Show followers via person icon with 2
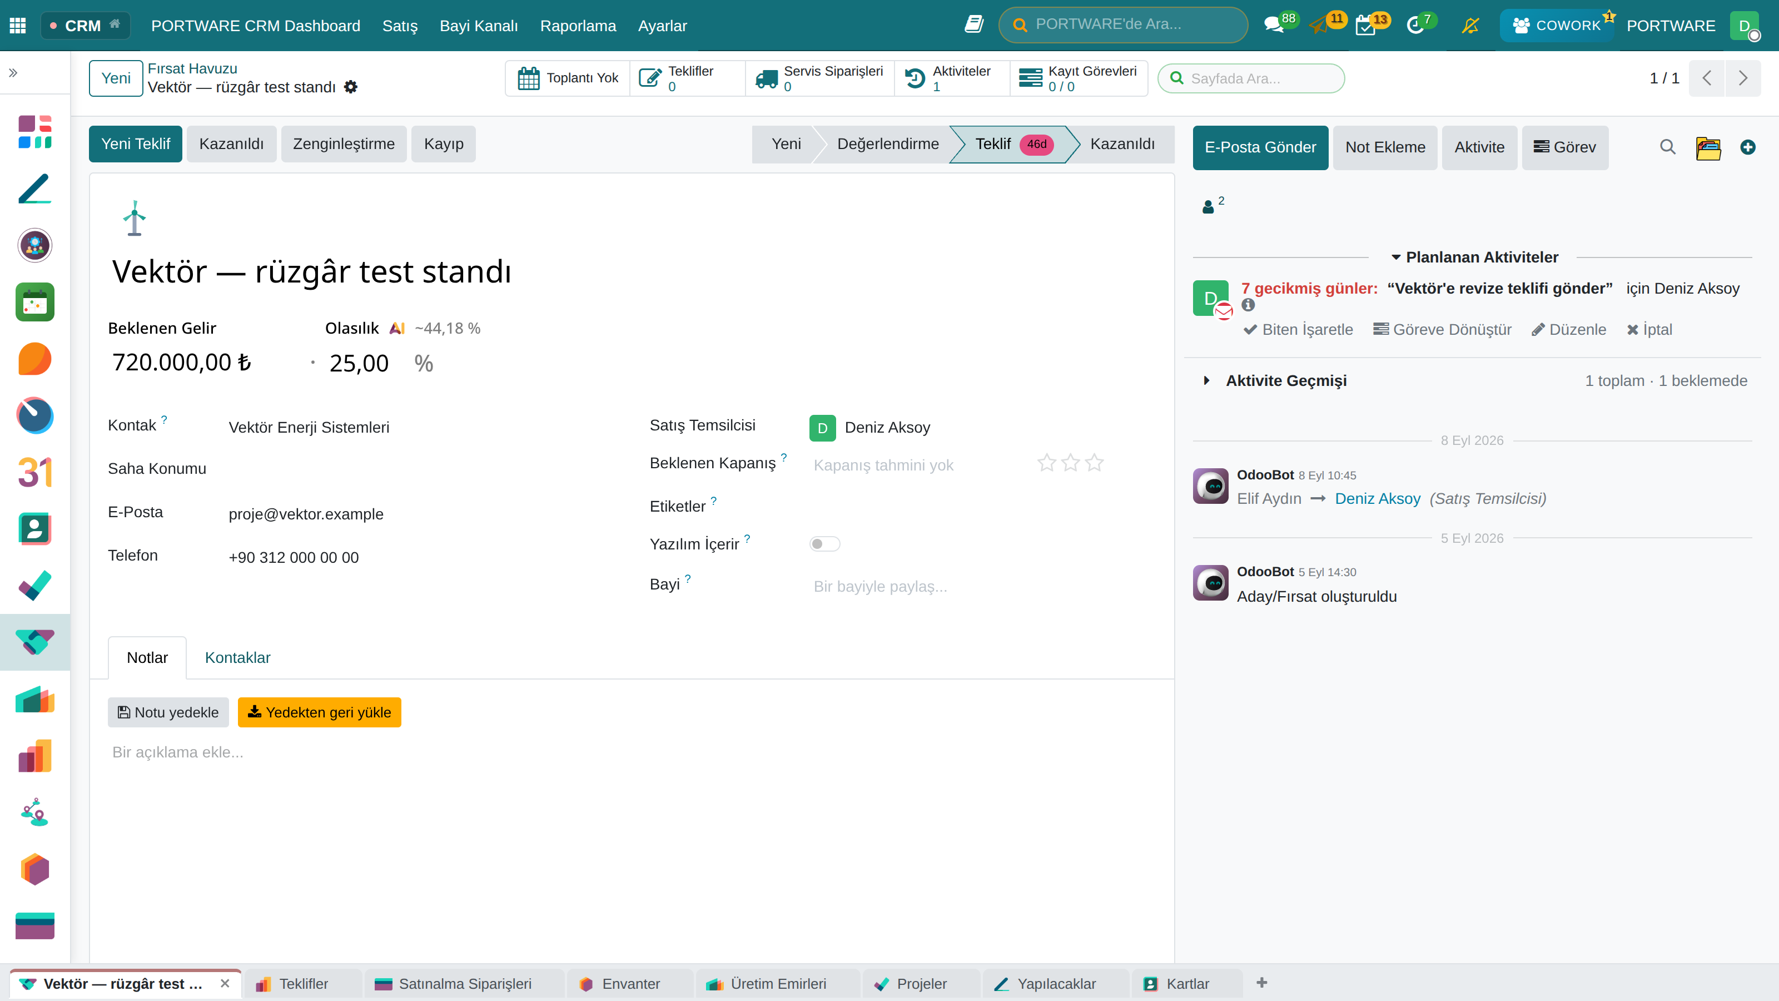 pos(1212,205)
